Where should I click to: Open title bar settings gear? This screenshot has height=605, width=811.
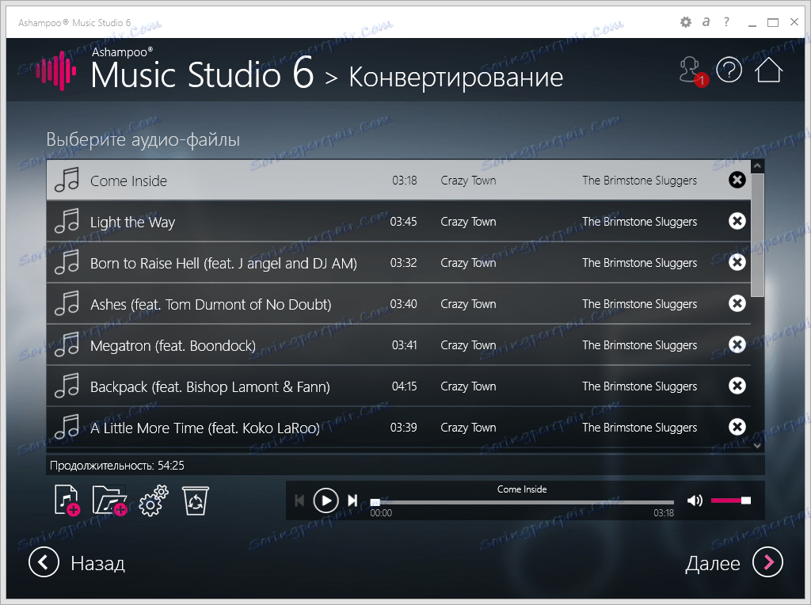point(686,22)
